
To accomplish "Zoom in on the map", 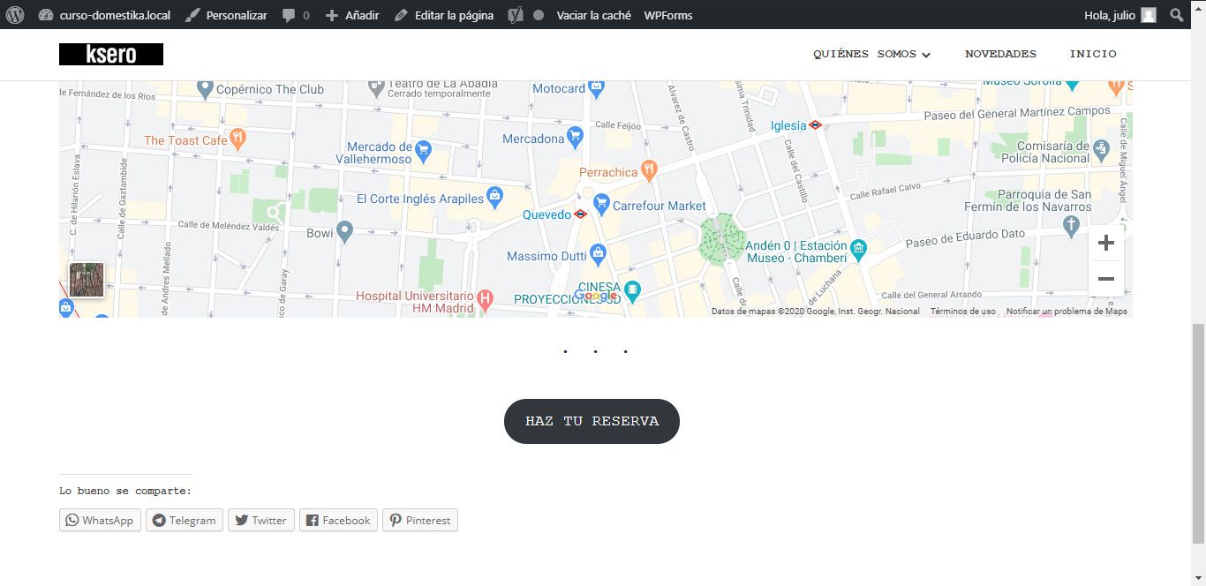I will pos(1105,243).
